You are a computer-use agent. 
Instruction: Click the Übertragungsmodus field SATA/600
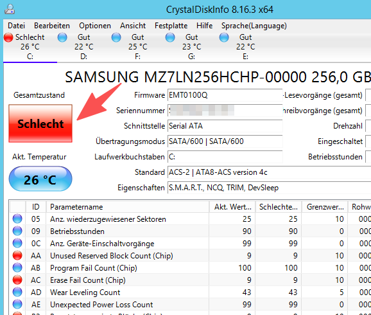(x=225, y=141)
